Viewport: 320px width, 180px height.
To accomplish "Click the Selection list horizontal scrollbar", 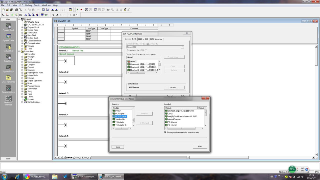I will (x=121, y=128).
